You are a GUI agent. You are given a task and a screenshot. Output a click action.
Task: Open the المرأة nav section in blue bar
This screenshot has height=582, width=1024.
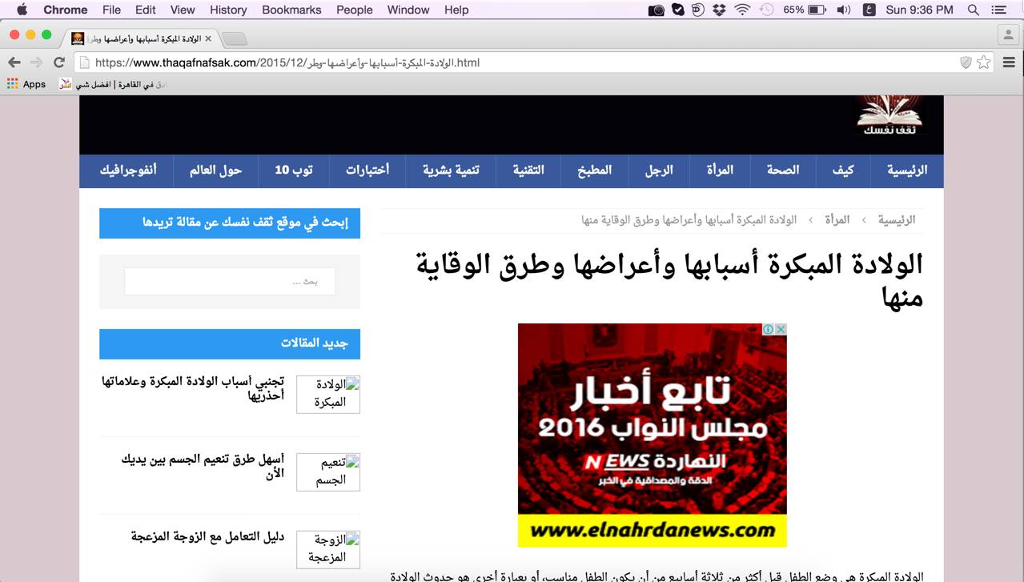click(x=720, y=171)
